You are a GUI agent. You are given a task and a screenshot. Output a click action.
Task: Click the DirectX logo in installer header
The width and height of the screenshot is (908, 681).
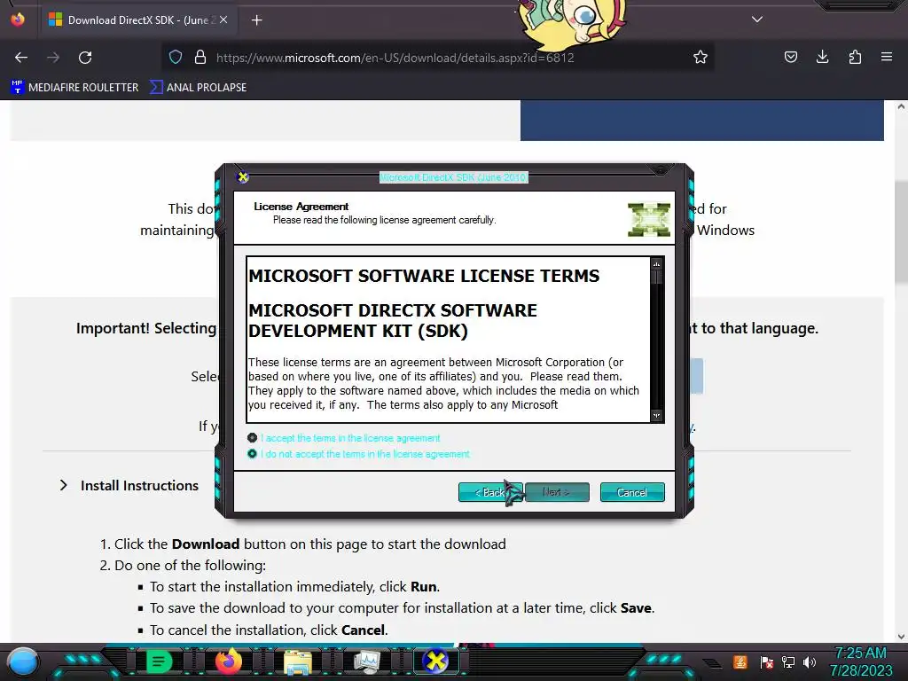[x=648, y=220]
